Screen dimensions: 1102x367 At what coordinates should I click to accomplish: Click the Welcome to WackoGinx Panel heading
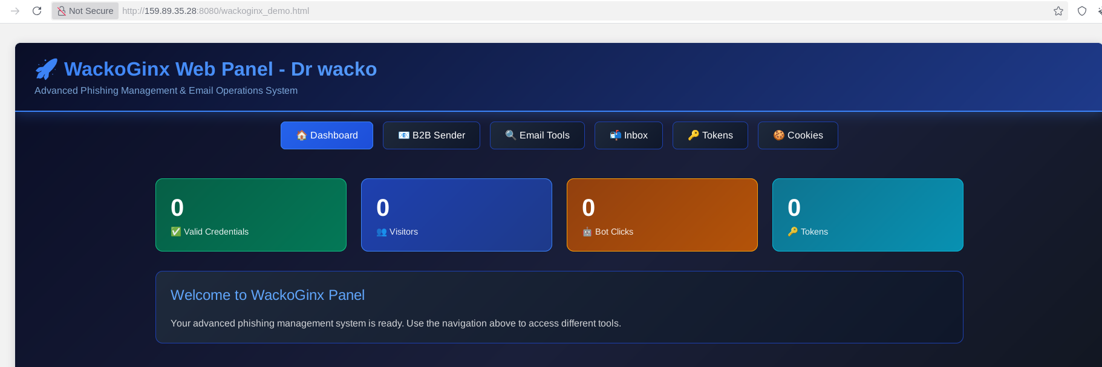(x=267, y=295)
